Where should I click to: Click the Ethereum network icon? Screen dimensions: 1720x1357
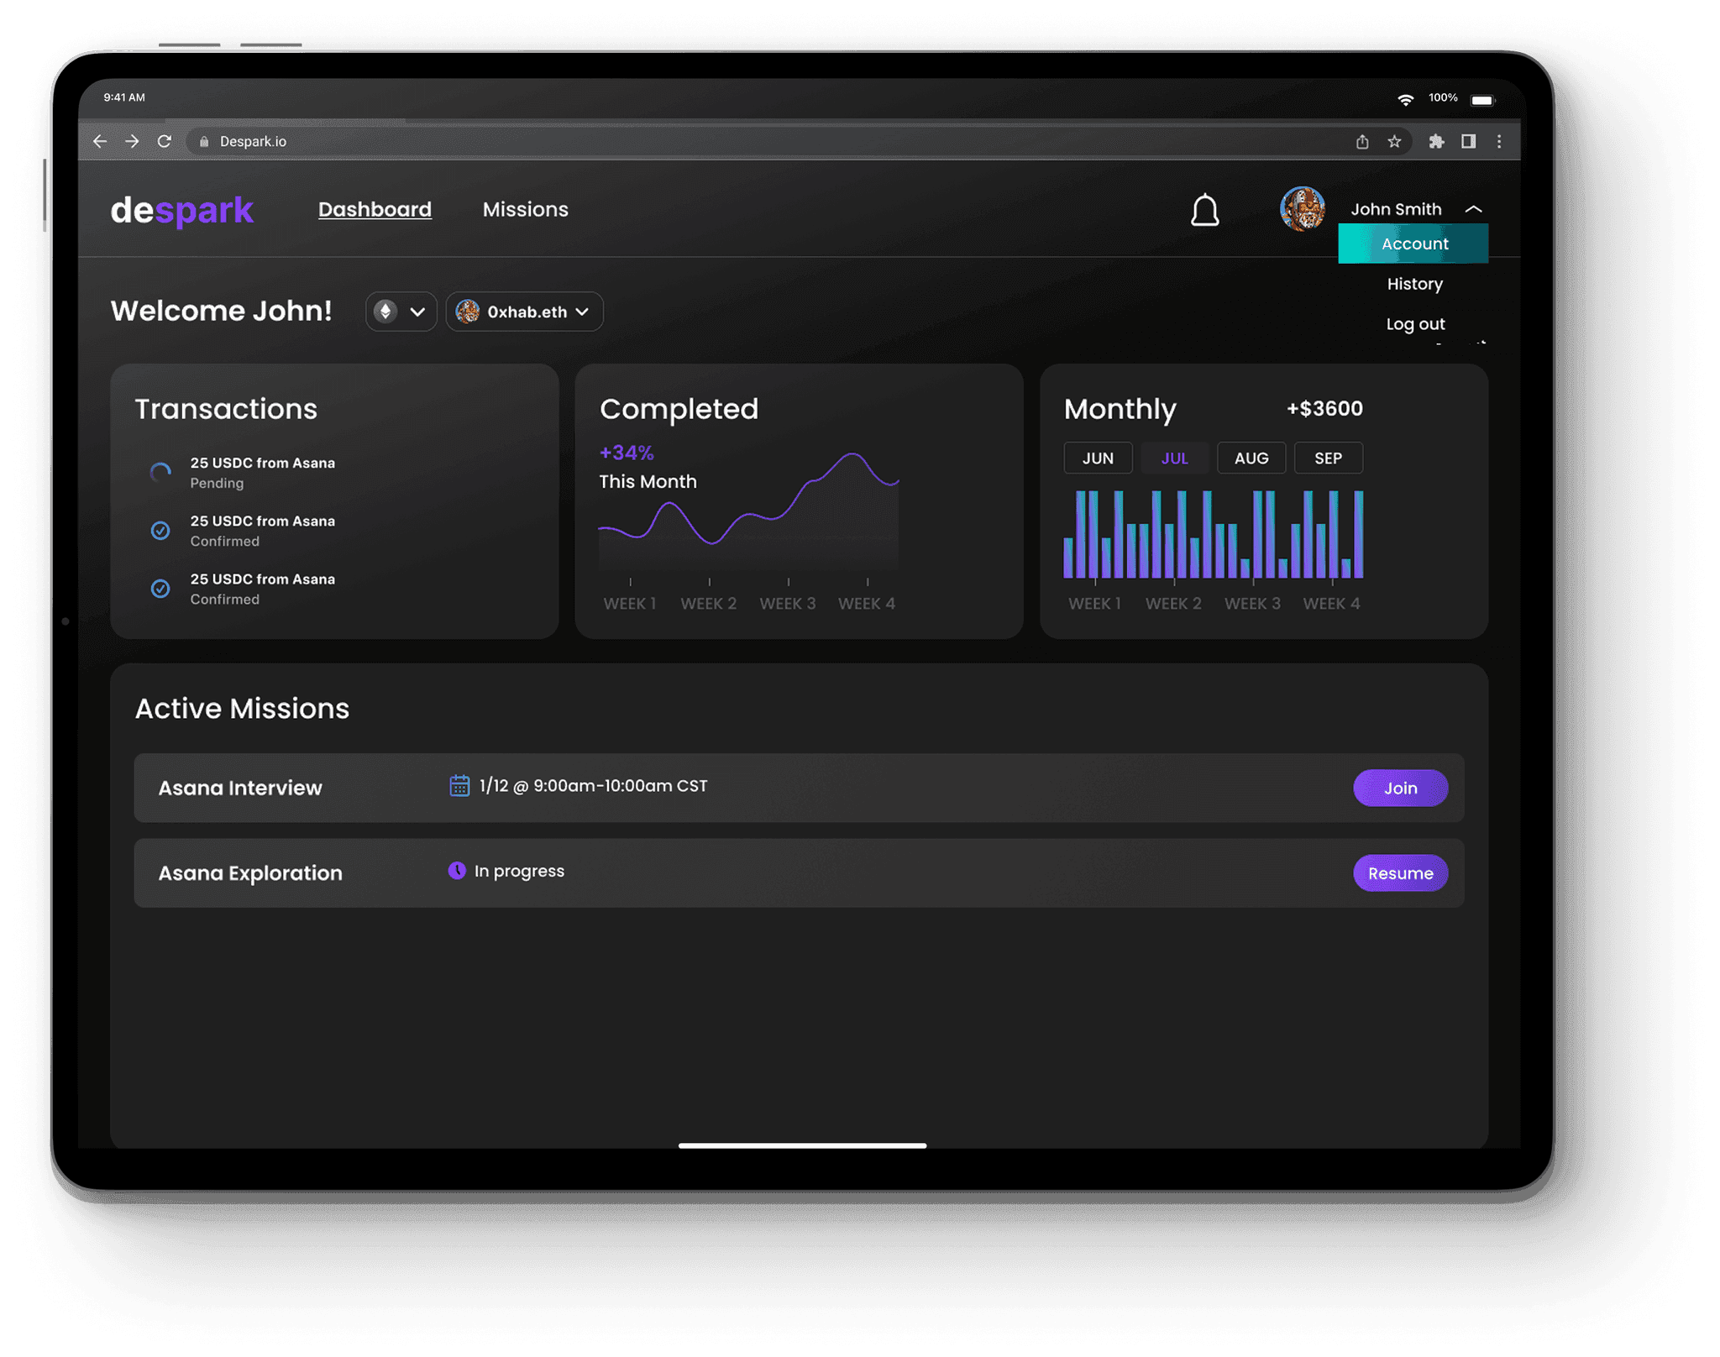(x=385, y=312)
